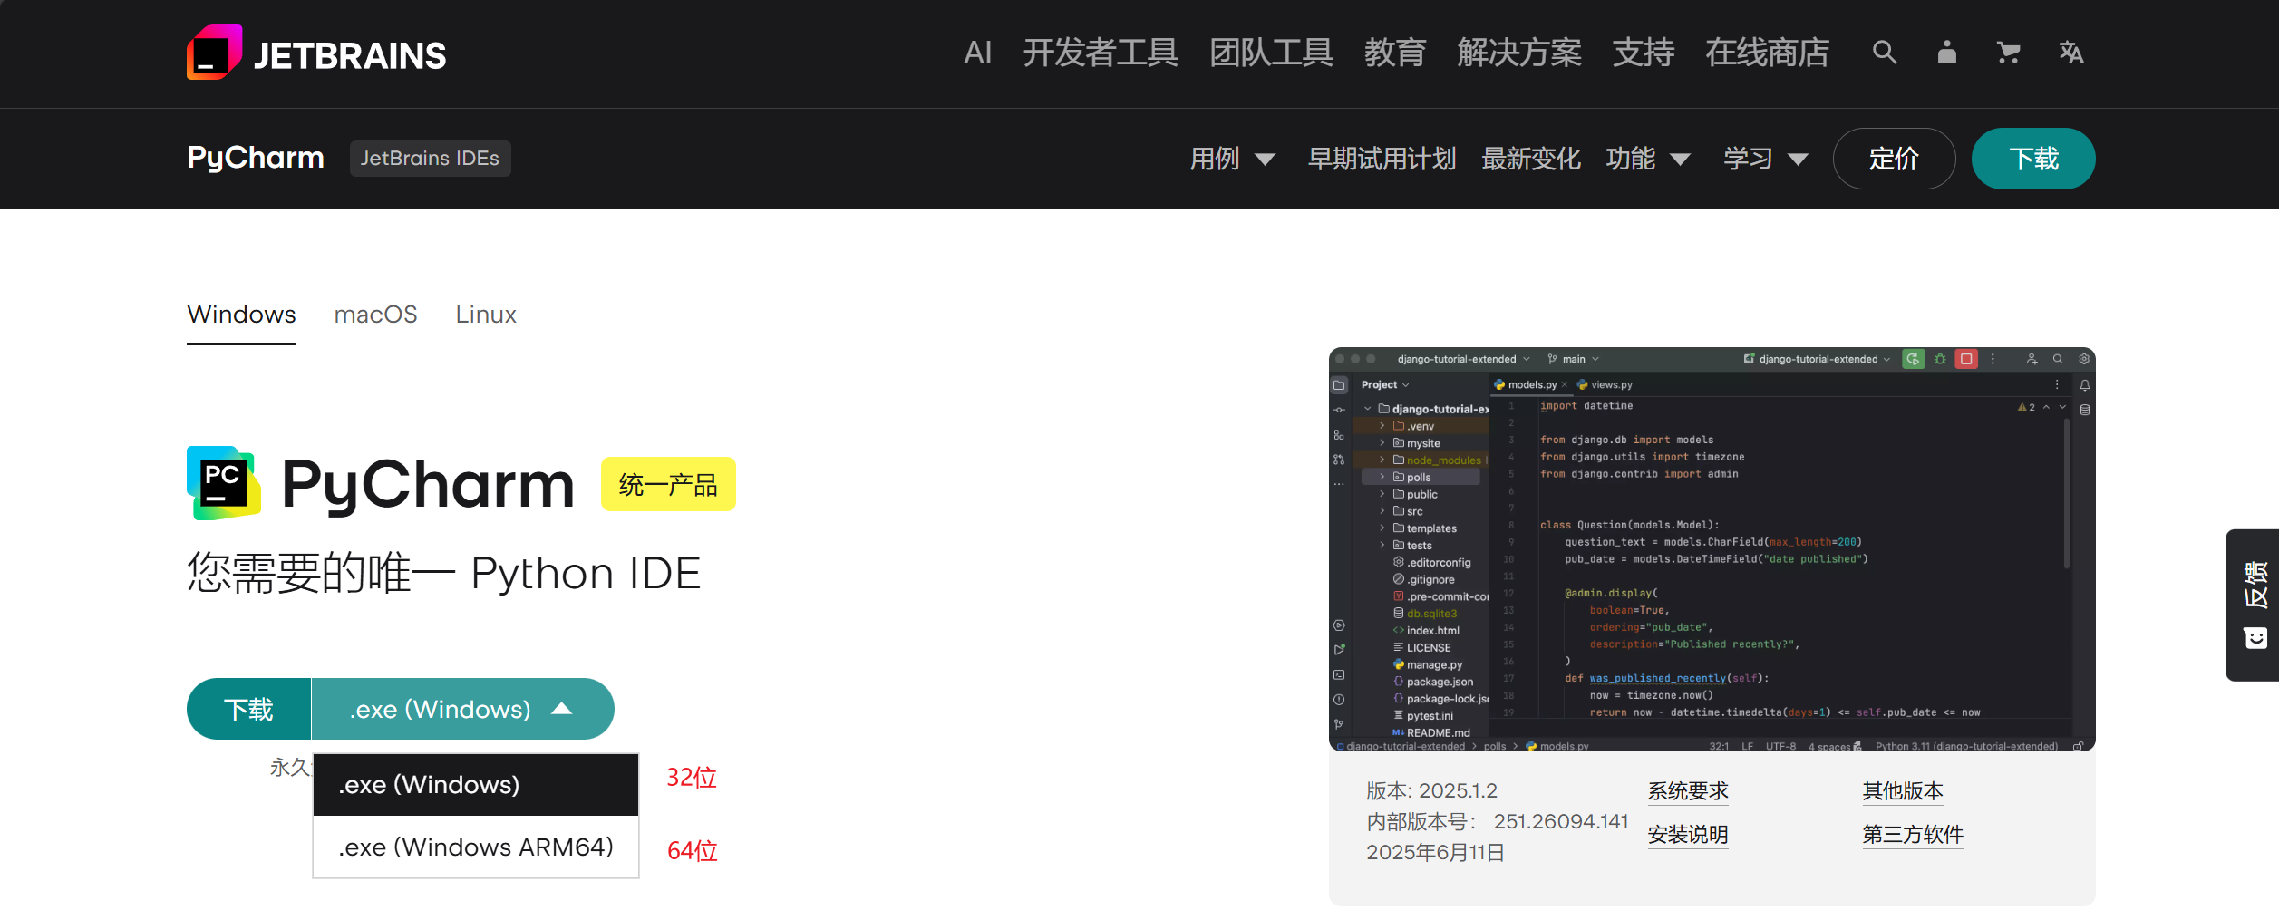
Task: Switch language using the 文A icon
Action: click(2071, 53)
